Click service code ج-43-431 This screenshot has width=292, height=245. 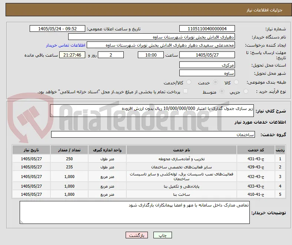[x=256, y=159]
